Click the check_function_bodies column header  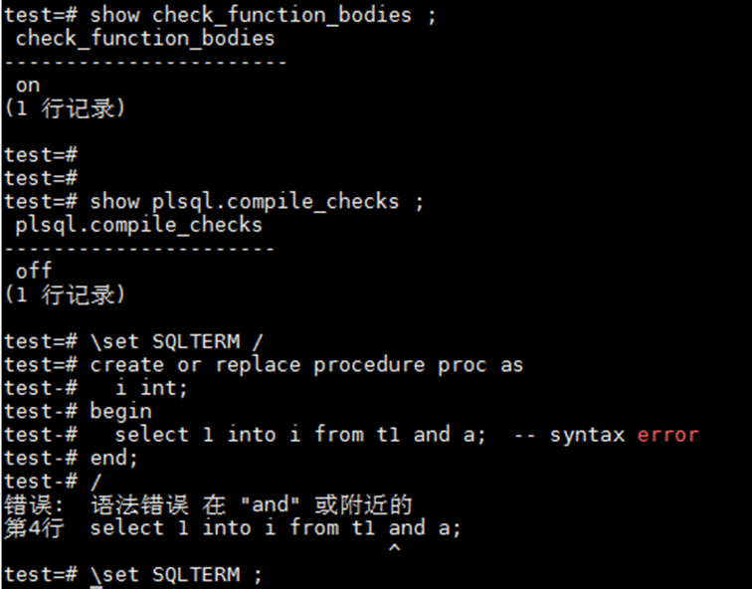click(144, 39)
